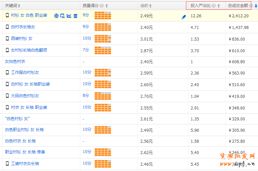This screenshot has width=258, height=171.
Task: Click the blue pencil edit bid icon
Action: pyautogui.click(x=184, y=17)
